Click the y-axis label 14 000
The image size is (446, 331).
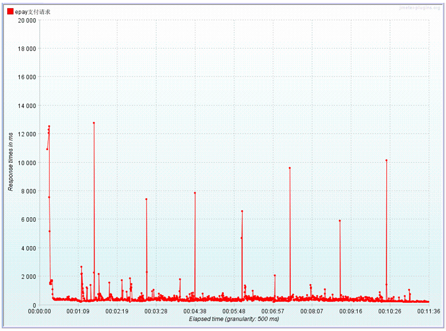[x=27, y=106]
